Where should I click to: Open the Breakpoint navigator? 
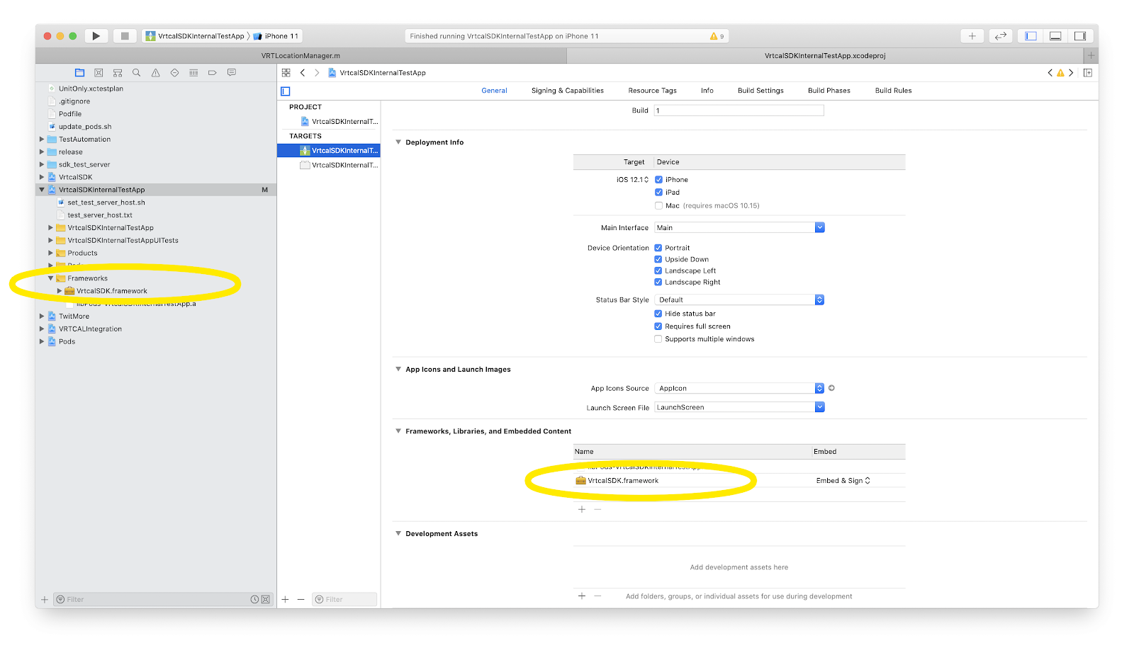click(212, 73)
